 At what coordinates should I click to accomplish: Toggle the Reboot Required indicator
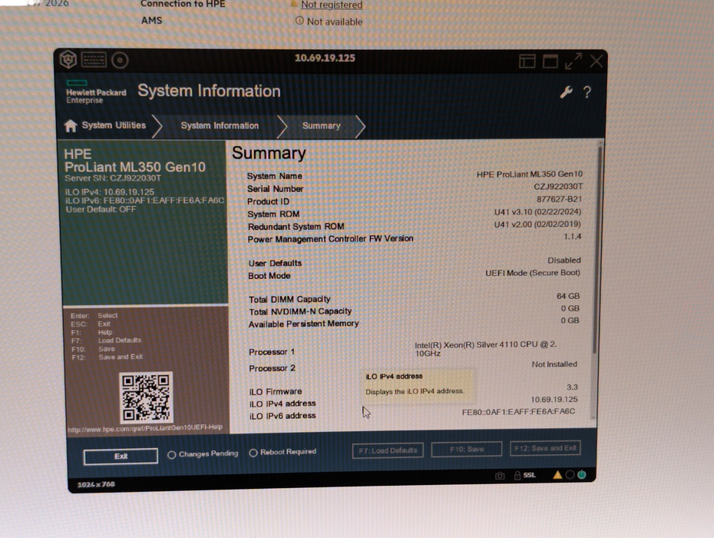[283, 452]
